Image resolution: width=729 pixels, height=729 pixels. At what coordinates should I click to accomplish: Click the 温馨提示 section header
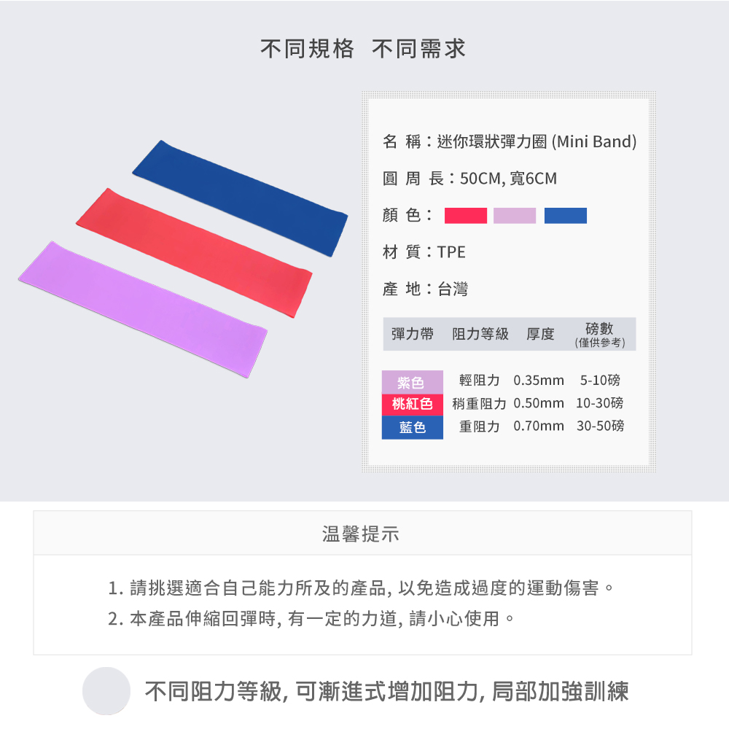(x=362, y=534)
